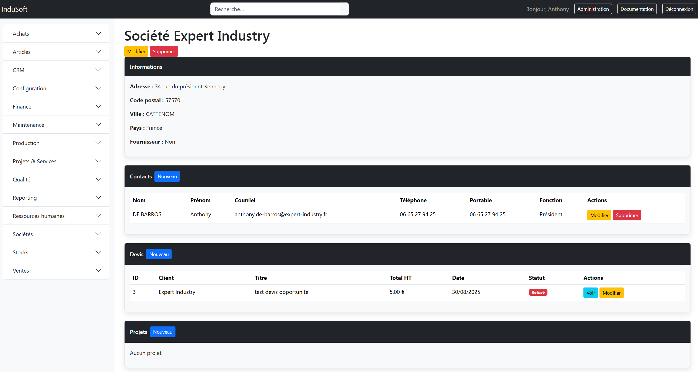
Task: Click the red Supprimer button under the company title
Action: (x=164, y=52)
